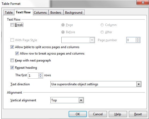
Task: Enable the Break checkbox
Action: pyautogui.click(x=12, y=25)
